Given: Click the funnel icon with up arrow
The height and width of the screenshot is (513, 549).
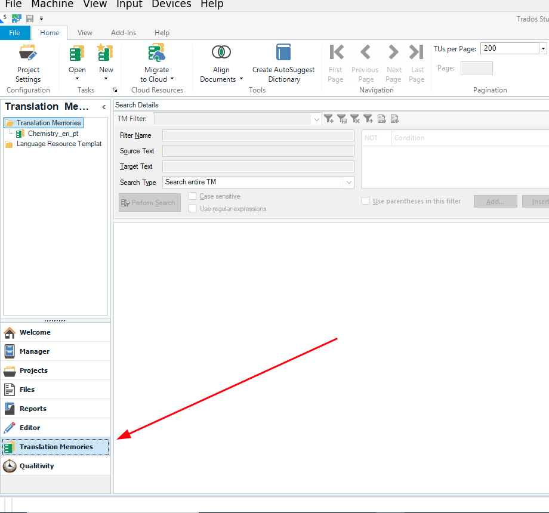Looking at the screenshot, I should (368, 119).
